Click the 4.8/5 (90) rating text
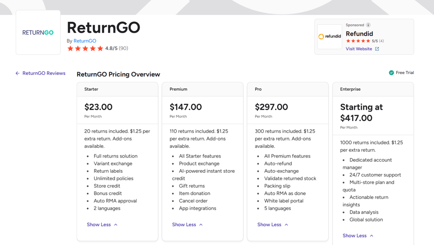Screen dimensions: 434x245 pyautogui.click(x=117, y=48)
